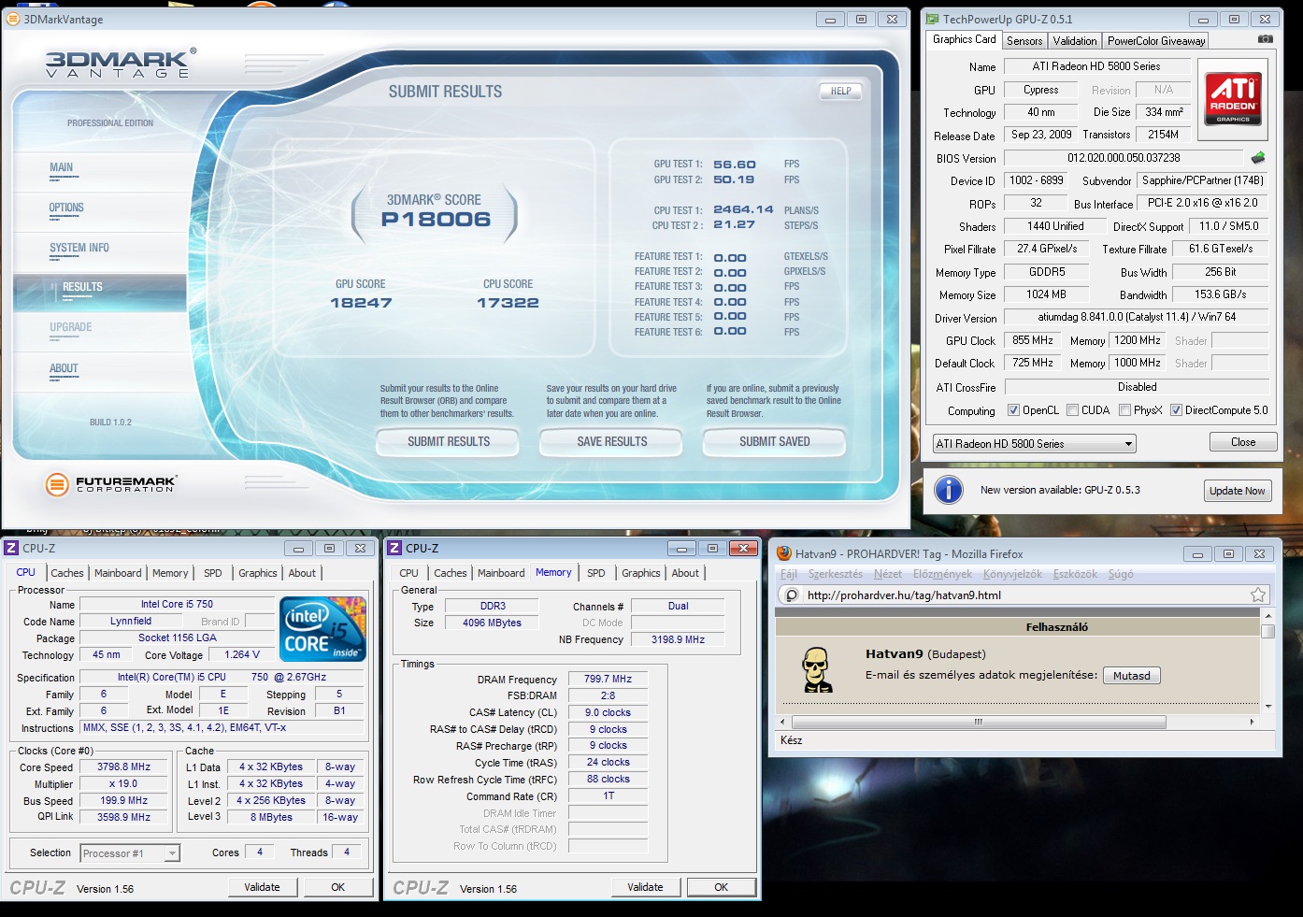The image size is (1303, 917).
Task: Click the GPU-Z screenshot camera icon
Action: point(1265,39)
